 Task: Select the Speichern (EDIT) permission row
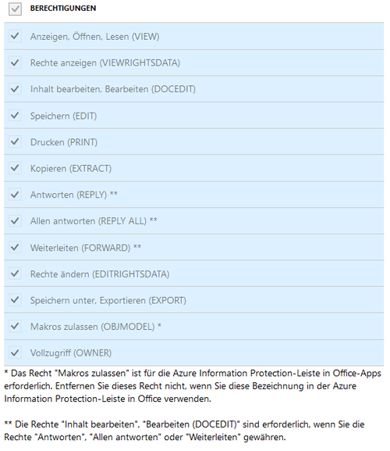[193, 116]
